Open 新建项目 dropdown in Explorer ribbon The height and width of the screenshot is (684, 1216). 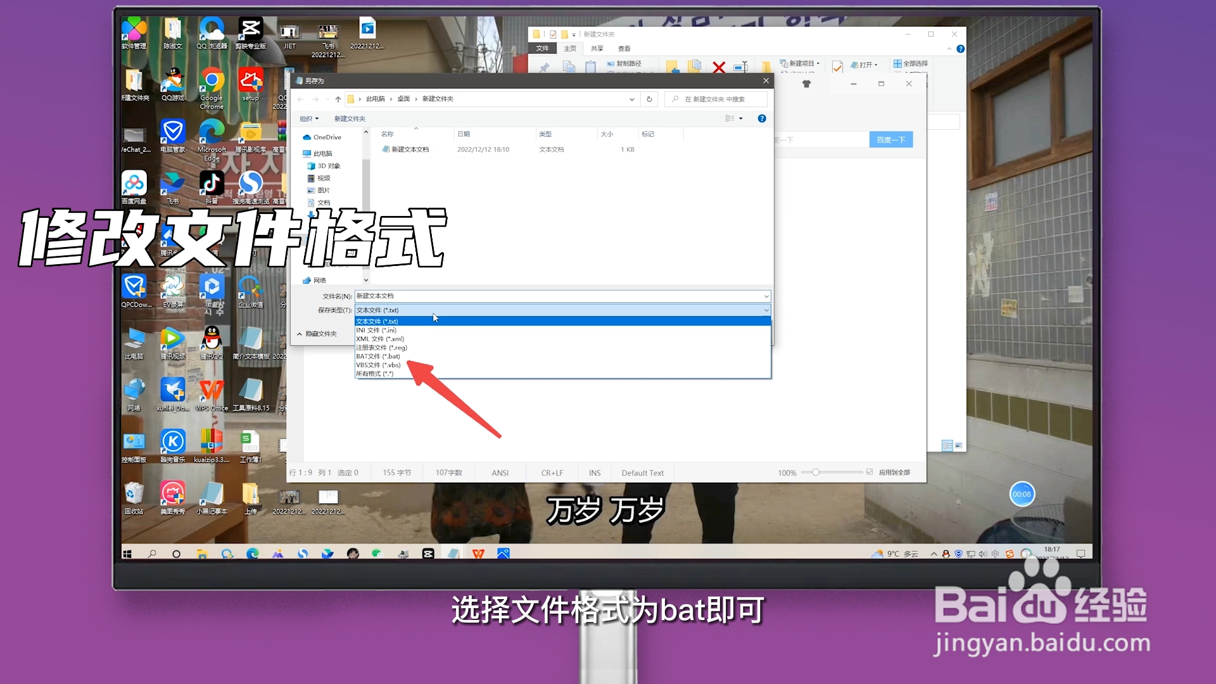pos(800,63)
